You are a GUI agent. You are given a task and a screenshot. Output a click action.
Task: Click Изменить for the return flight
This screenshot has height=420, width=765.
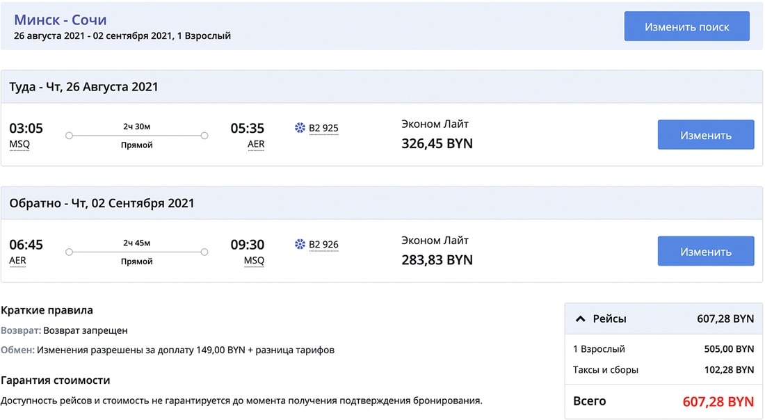(x=705, y=251)
